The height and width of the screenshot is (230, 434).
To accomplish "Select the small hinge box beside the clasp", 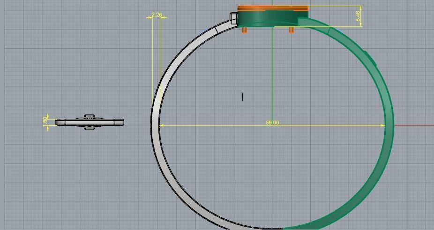I will [234, 18].
